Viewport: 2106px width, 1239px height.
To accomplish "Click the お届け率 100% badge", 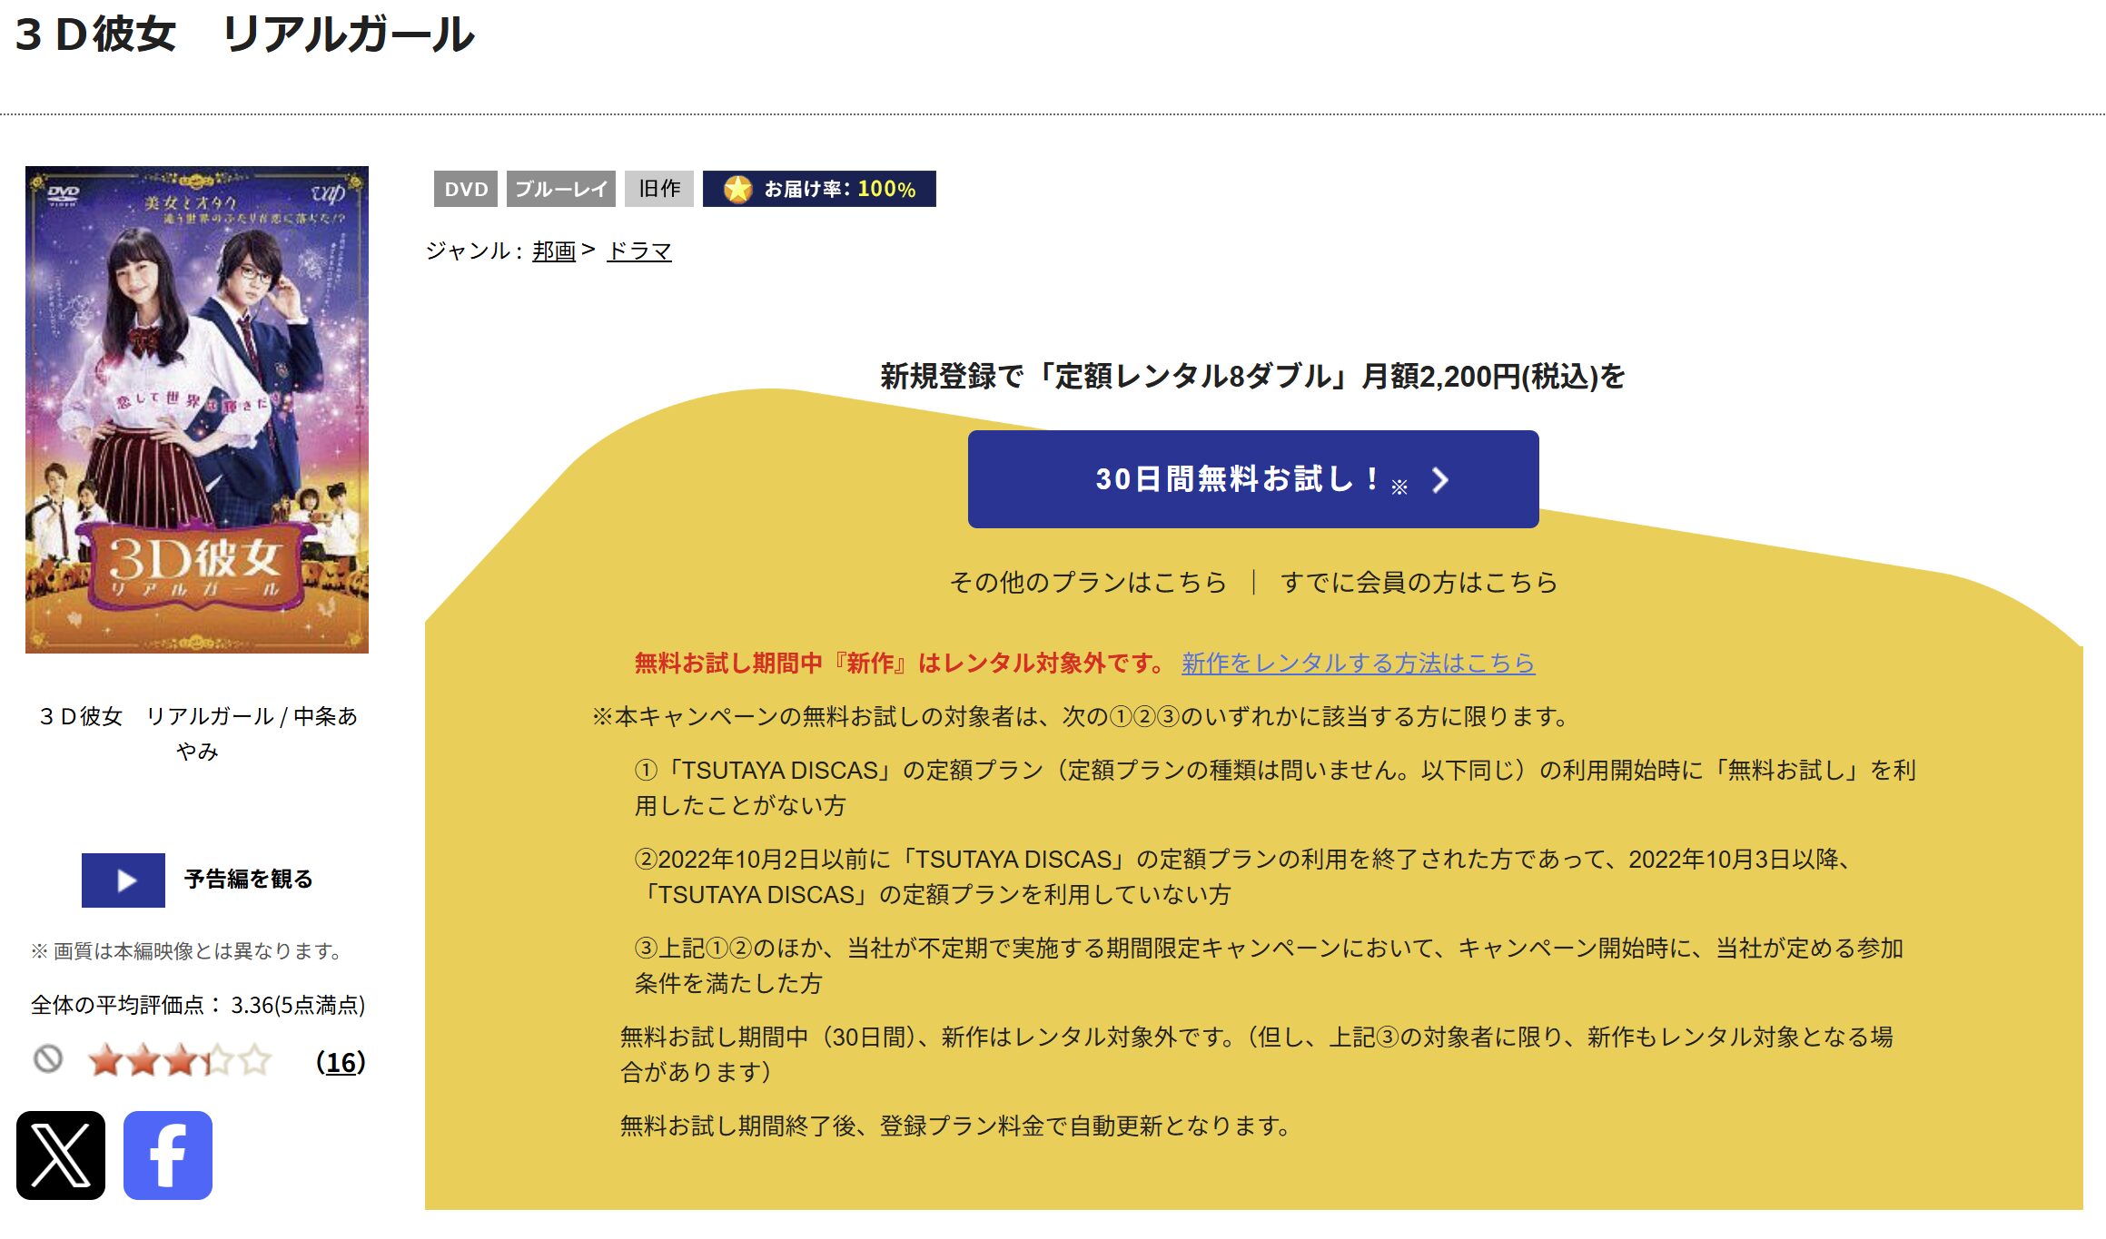I will [x=819, y=189].
